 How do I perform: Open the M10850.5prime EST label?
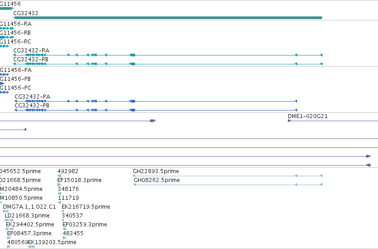(21, 198)
